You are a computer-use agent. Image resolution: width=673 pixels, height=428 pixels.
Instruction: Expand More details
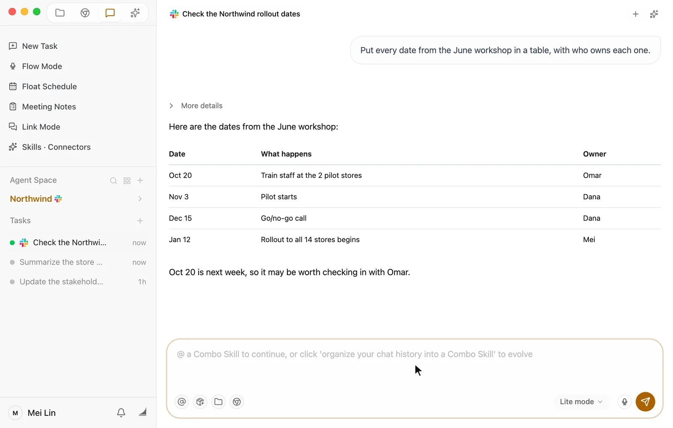pyautogui.click(x=196, y=106)
